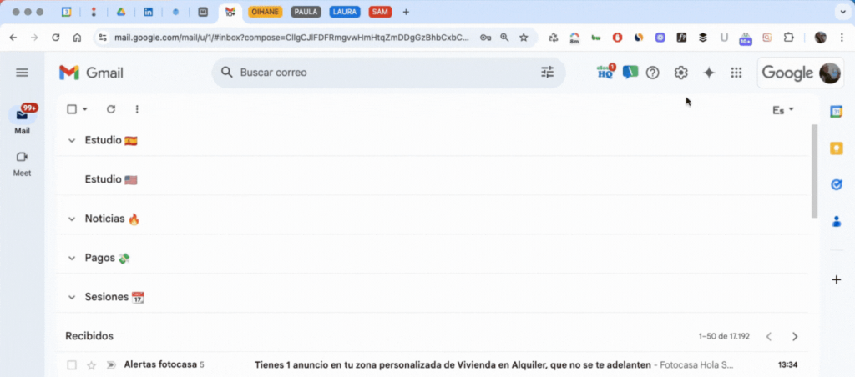Go to the Chrome home page
855x377 pixels.
77,38
